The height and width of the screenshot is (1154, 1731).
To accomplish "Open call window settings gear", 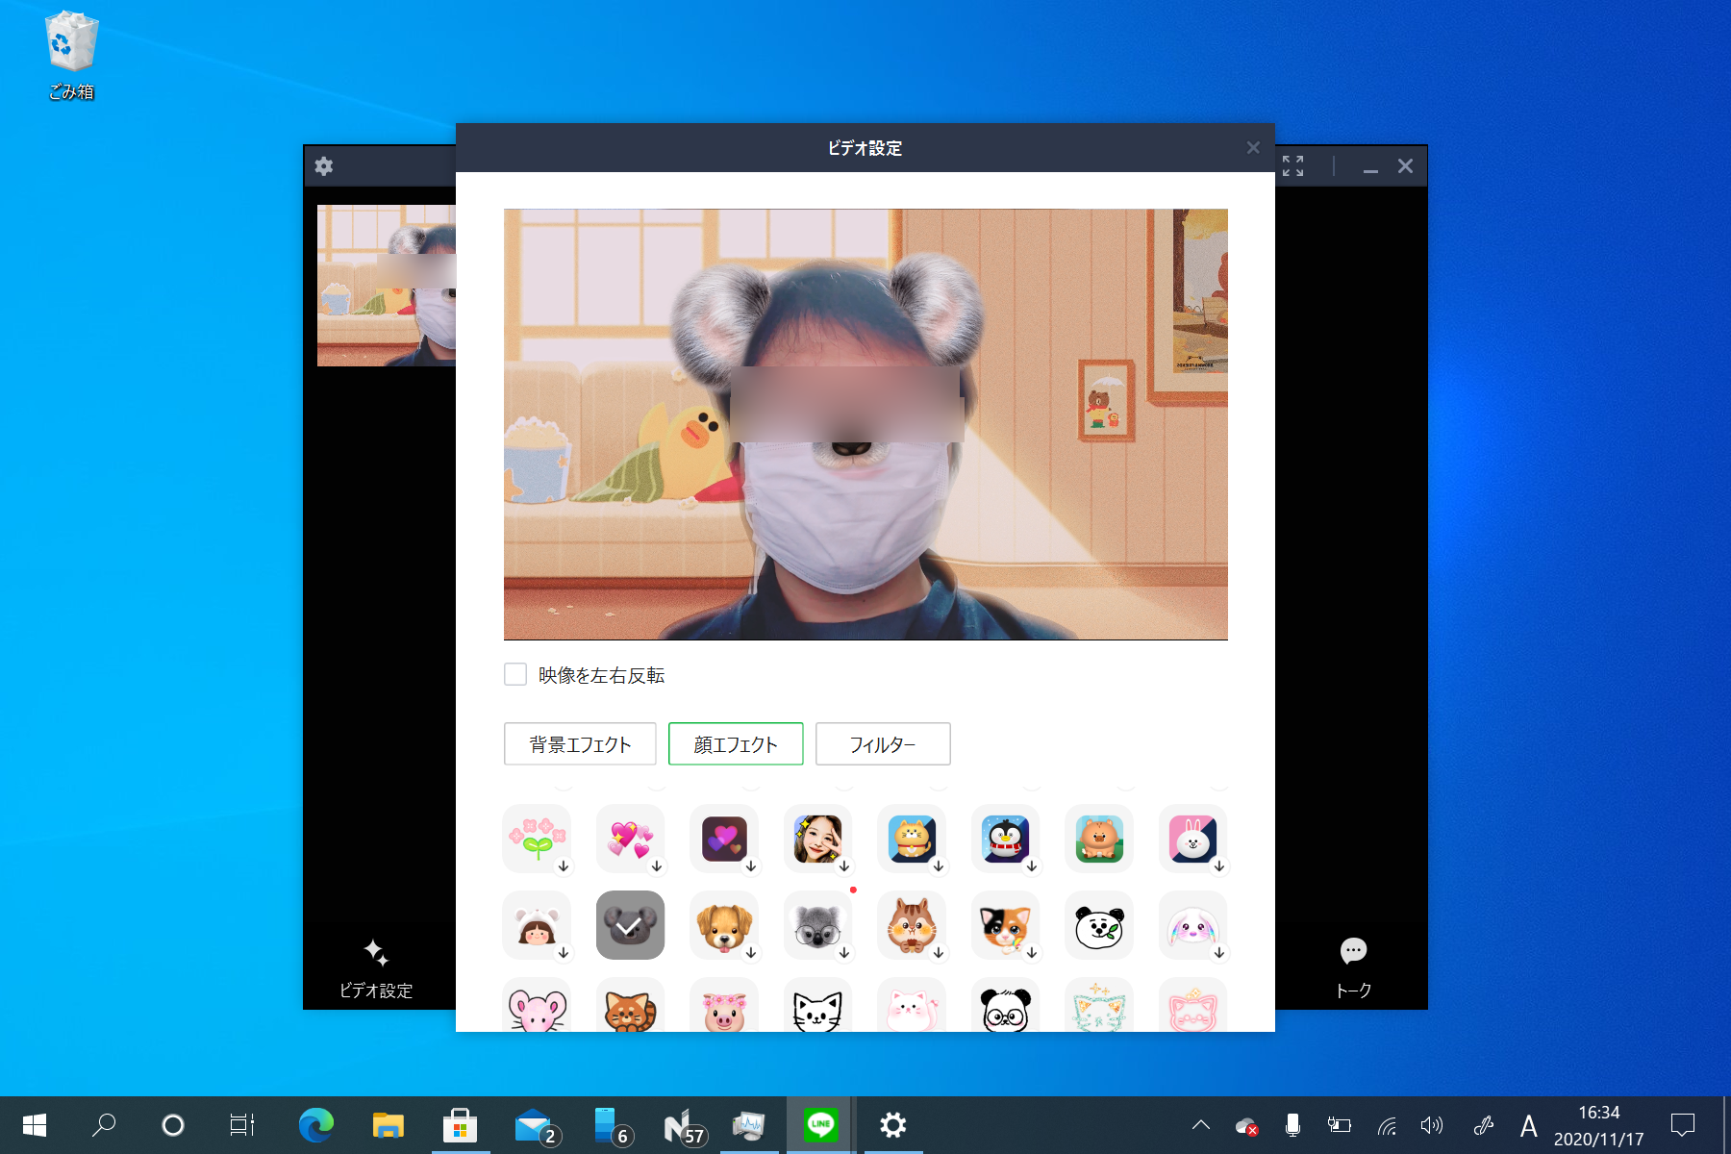I will (x=324, y=166).
